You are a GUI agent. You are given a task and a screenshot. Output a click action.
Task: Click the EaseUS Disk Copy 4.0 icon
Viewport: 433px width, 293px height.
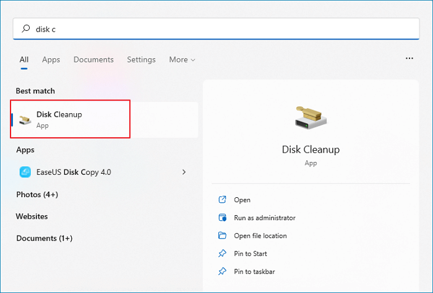[25, 172]
